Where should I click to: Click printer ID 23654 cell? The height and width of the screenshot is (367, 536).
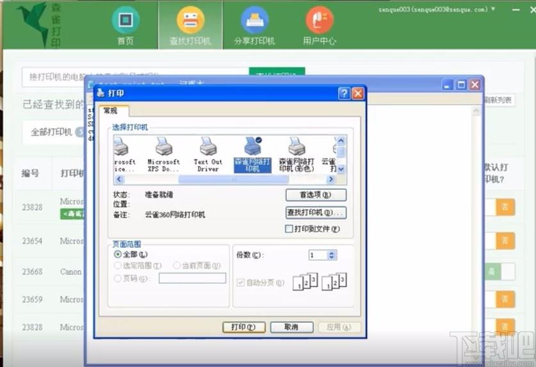click(x=32, y=241)
